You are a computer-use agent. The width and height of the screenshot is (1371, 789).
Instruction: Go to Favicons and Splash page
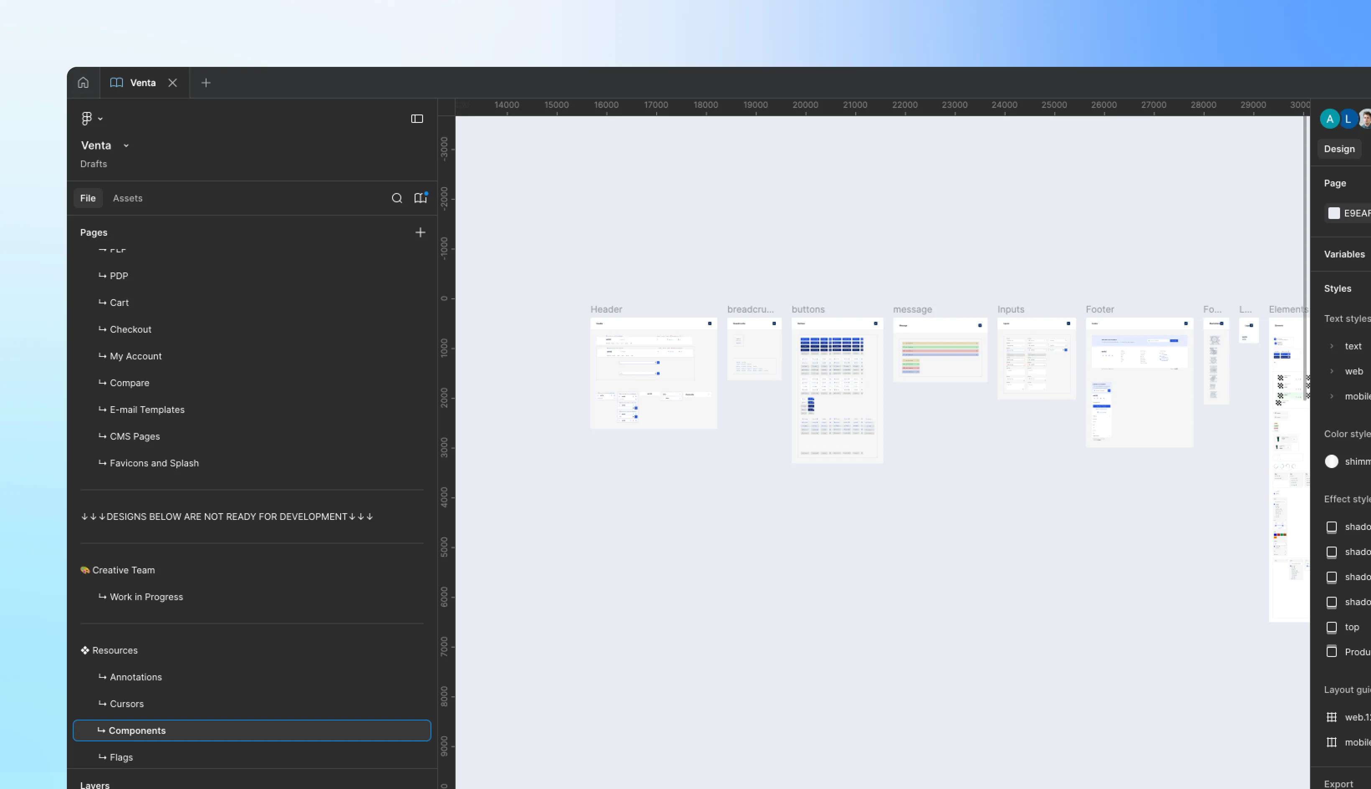(154, 463)
